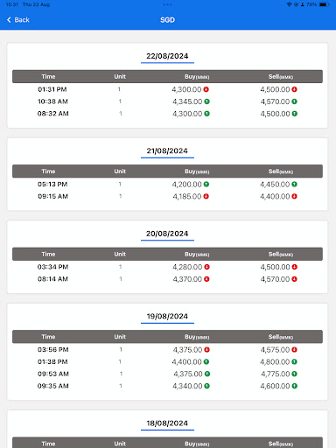Tap the 4,400.00 buy rate at 01:38 PM
This screenshot has height=448, width=336.
click(187, 361)
